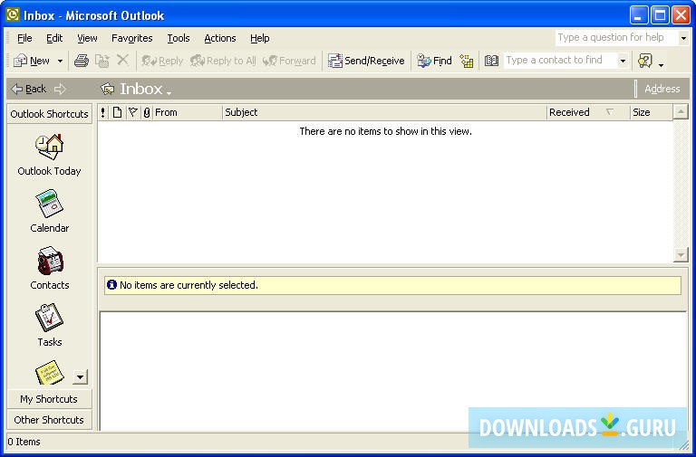Click the 'Type a question for help' box

click(x=616, y=38)
